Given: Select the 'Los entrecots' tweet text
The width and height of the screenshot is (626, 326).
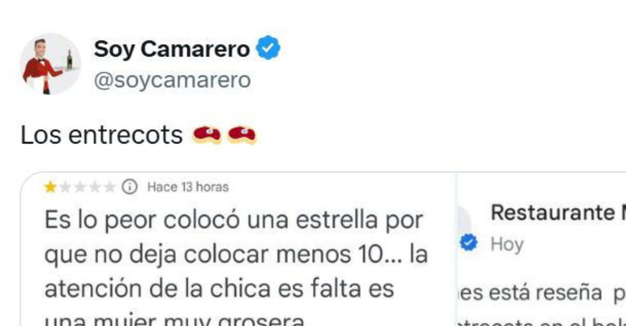Looking at the screenshot, I should [x=101, y=135].
